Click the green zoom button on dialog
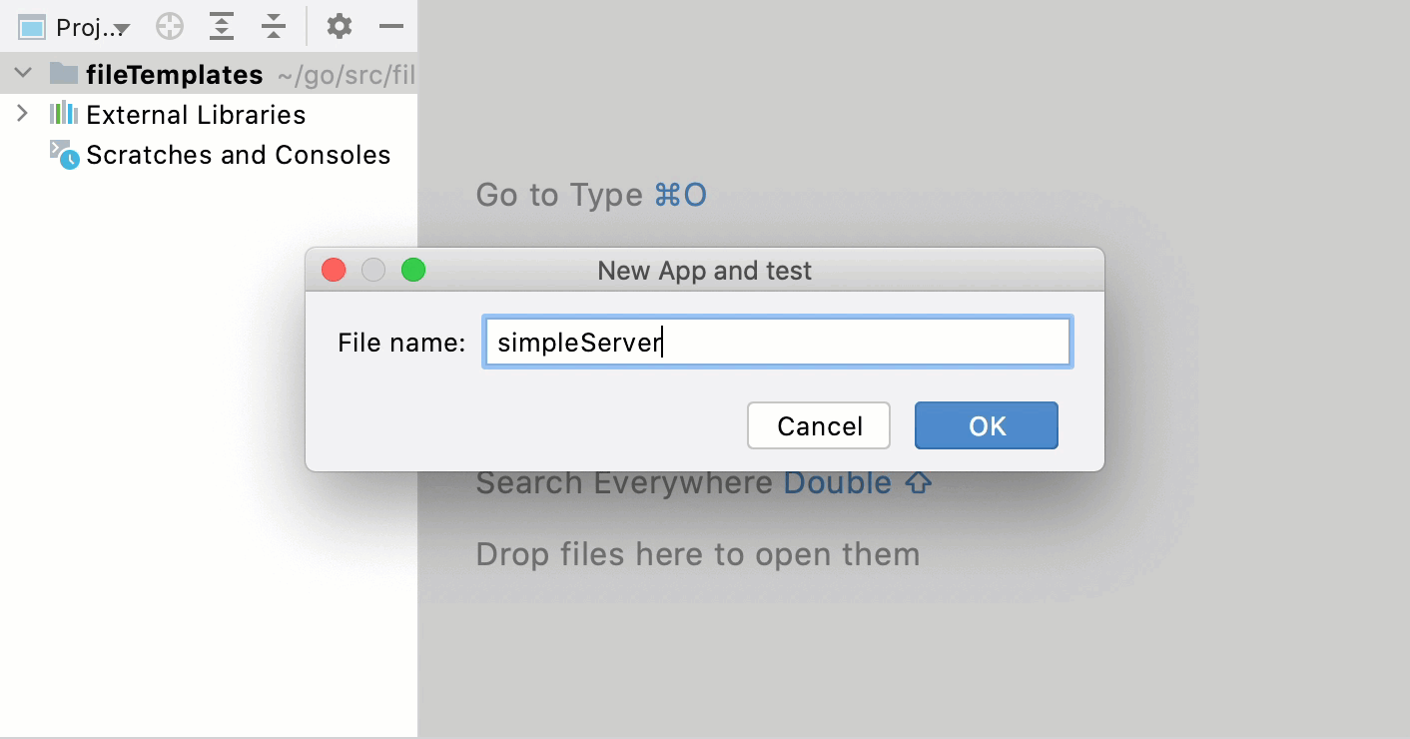The image size is (1410, 739). pos(412,269)
